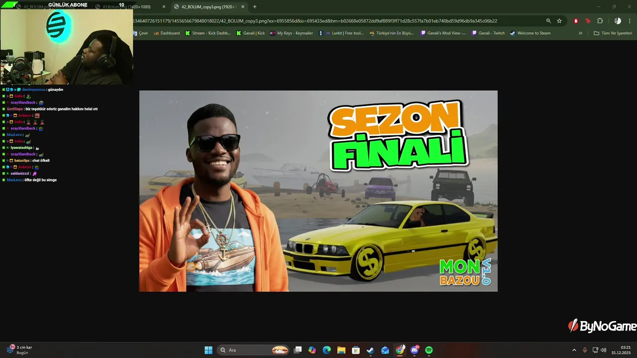Zoom (magnifier) icon in address bar
The width and height of the screenshot is (637, 358).
click(x=548, y=21)
